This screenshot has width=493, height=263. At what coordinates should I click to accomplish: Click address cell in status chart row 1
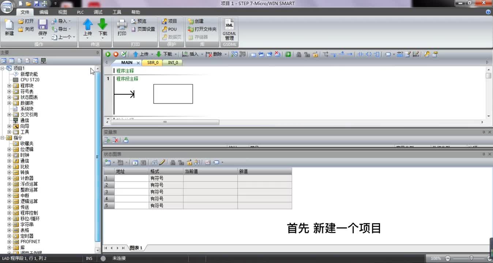click(131, 178)
